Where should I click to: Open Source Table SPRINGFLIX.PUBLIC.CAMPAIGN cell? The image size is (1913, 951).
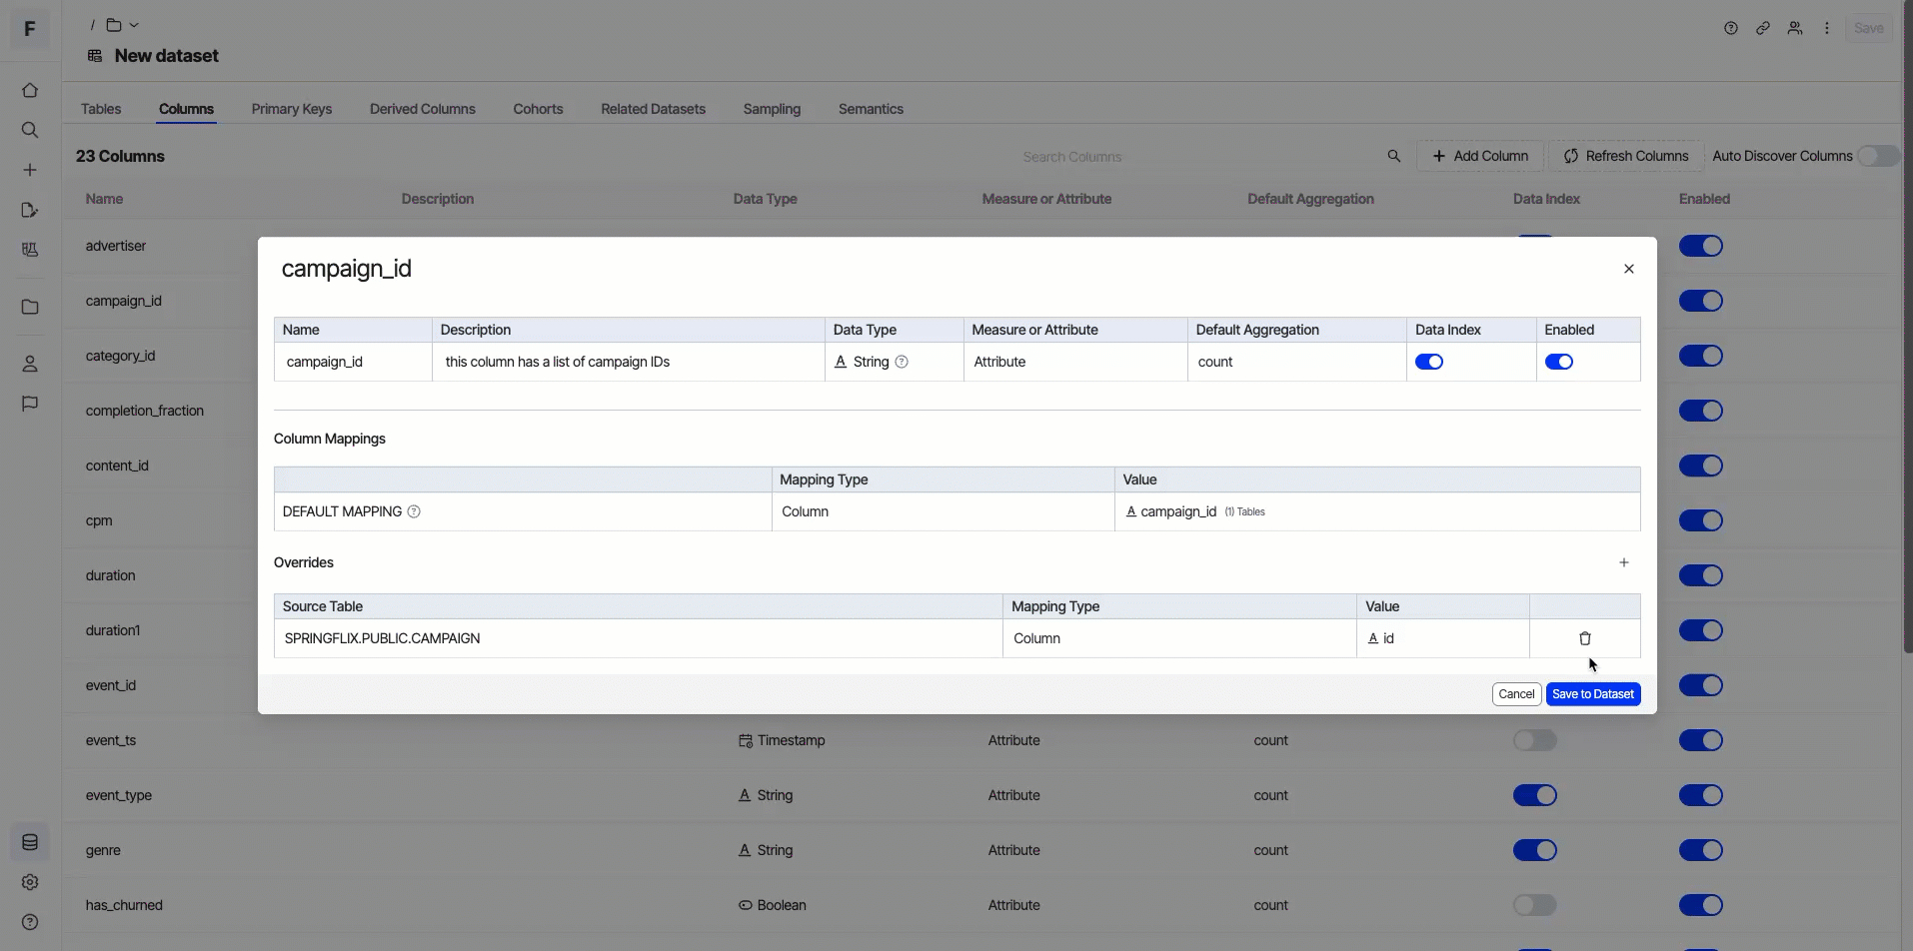[x=639, y=638]
